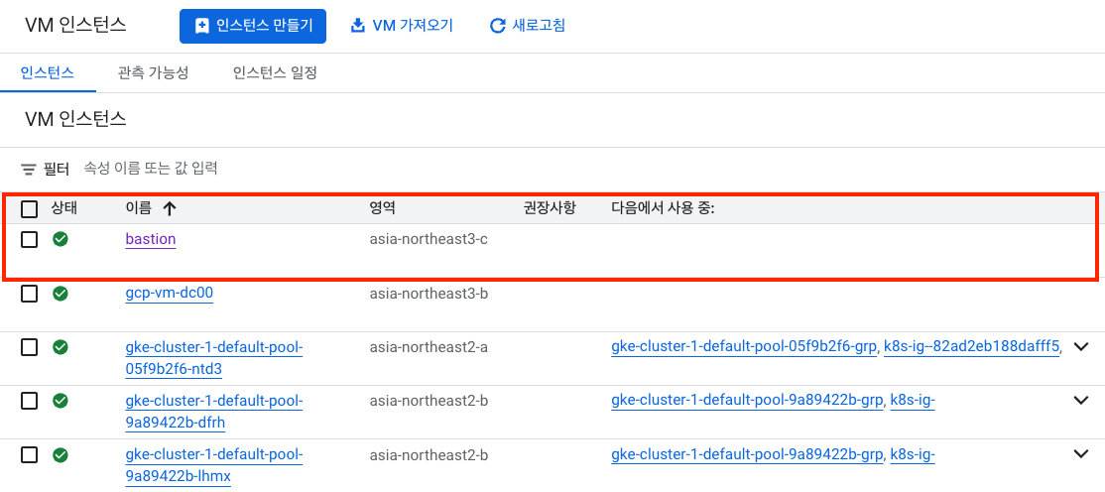Select checkbox of the 05f9b2f6-ntd3 instance row

[29, 347]
